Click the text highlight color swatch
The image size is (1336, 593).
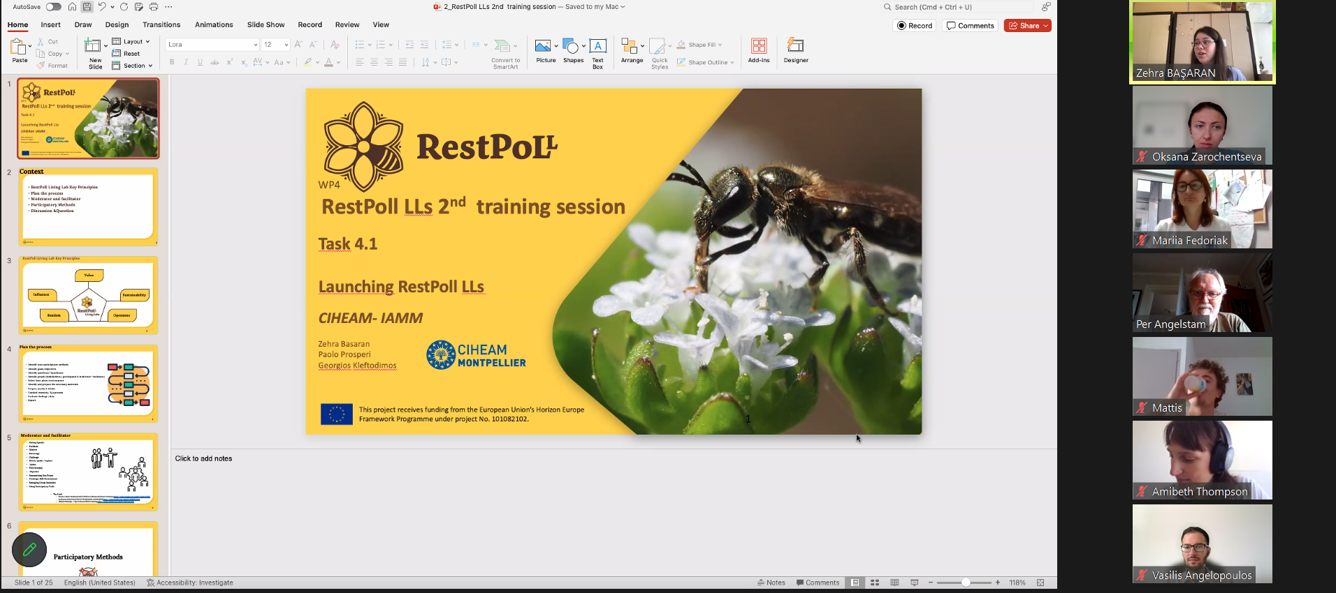tap(308, 62)
